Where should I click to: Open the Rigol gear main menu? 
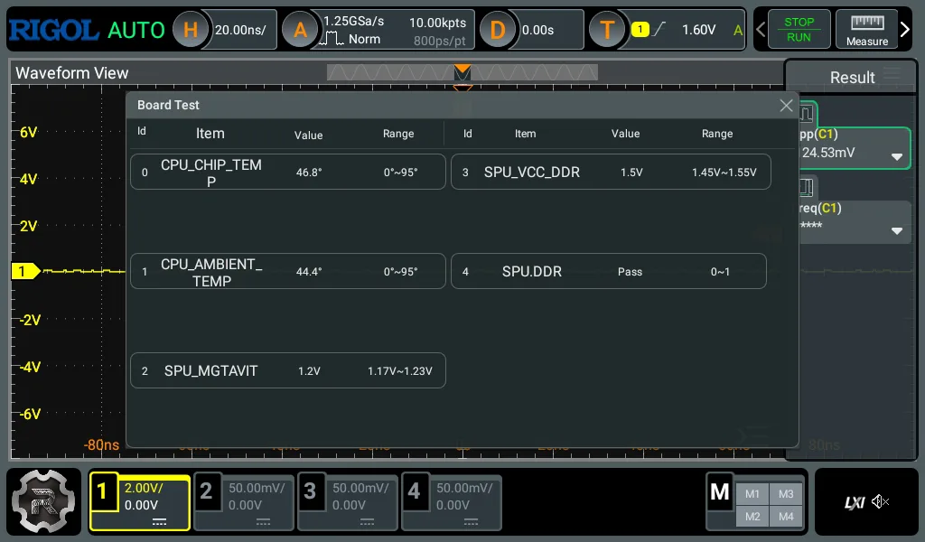[44, 502]
